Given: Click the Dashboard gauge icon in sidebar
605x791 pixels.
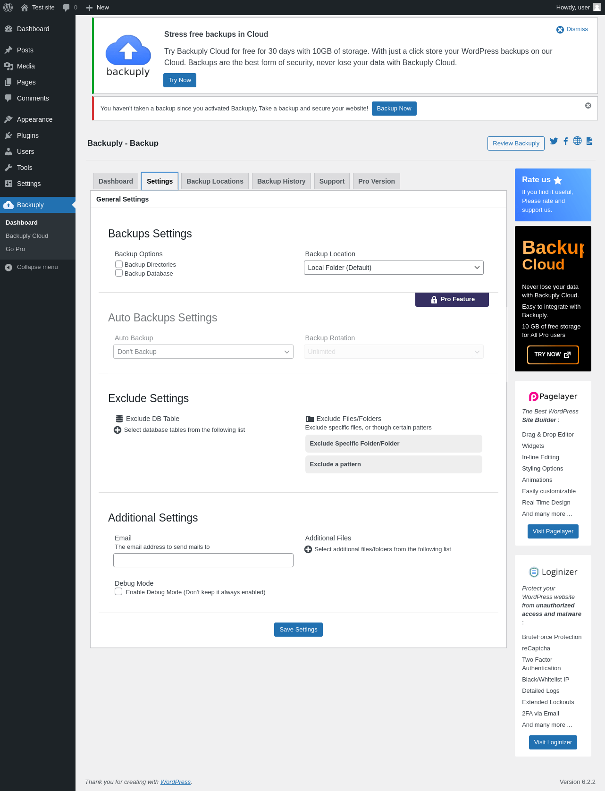Looking at the screenshot, I should coord(8,29).
